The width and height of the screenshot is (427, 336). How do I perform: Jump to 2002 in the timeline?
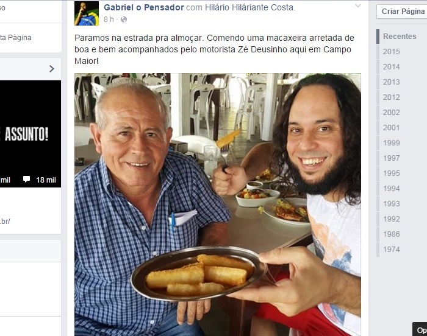[392, 112]
